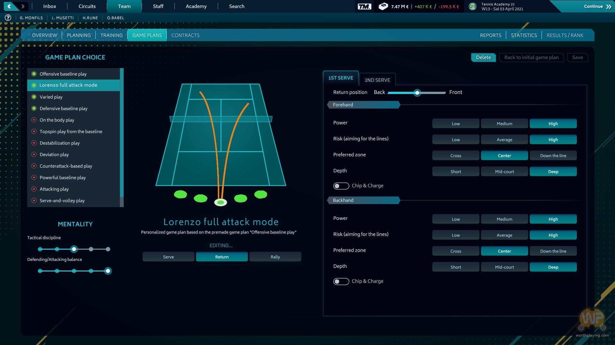615x345 pixels.
Task: Switch to the 2ND SERVE tab
Action: click(x=377, y=80)
